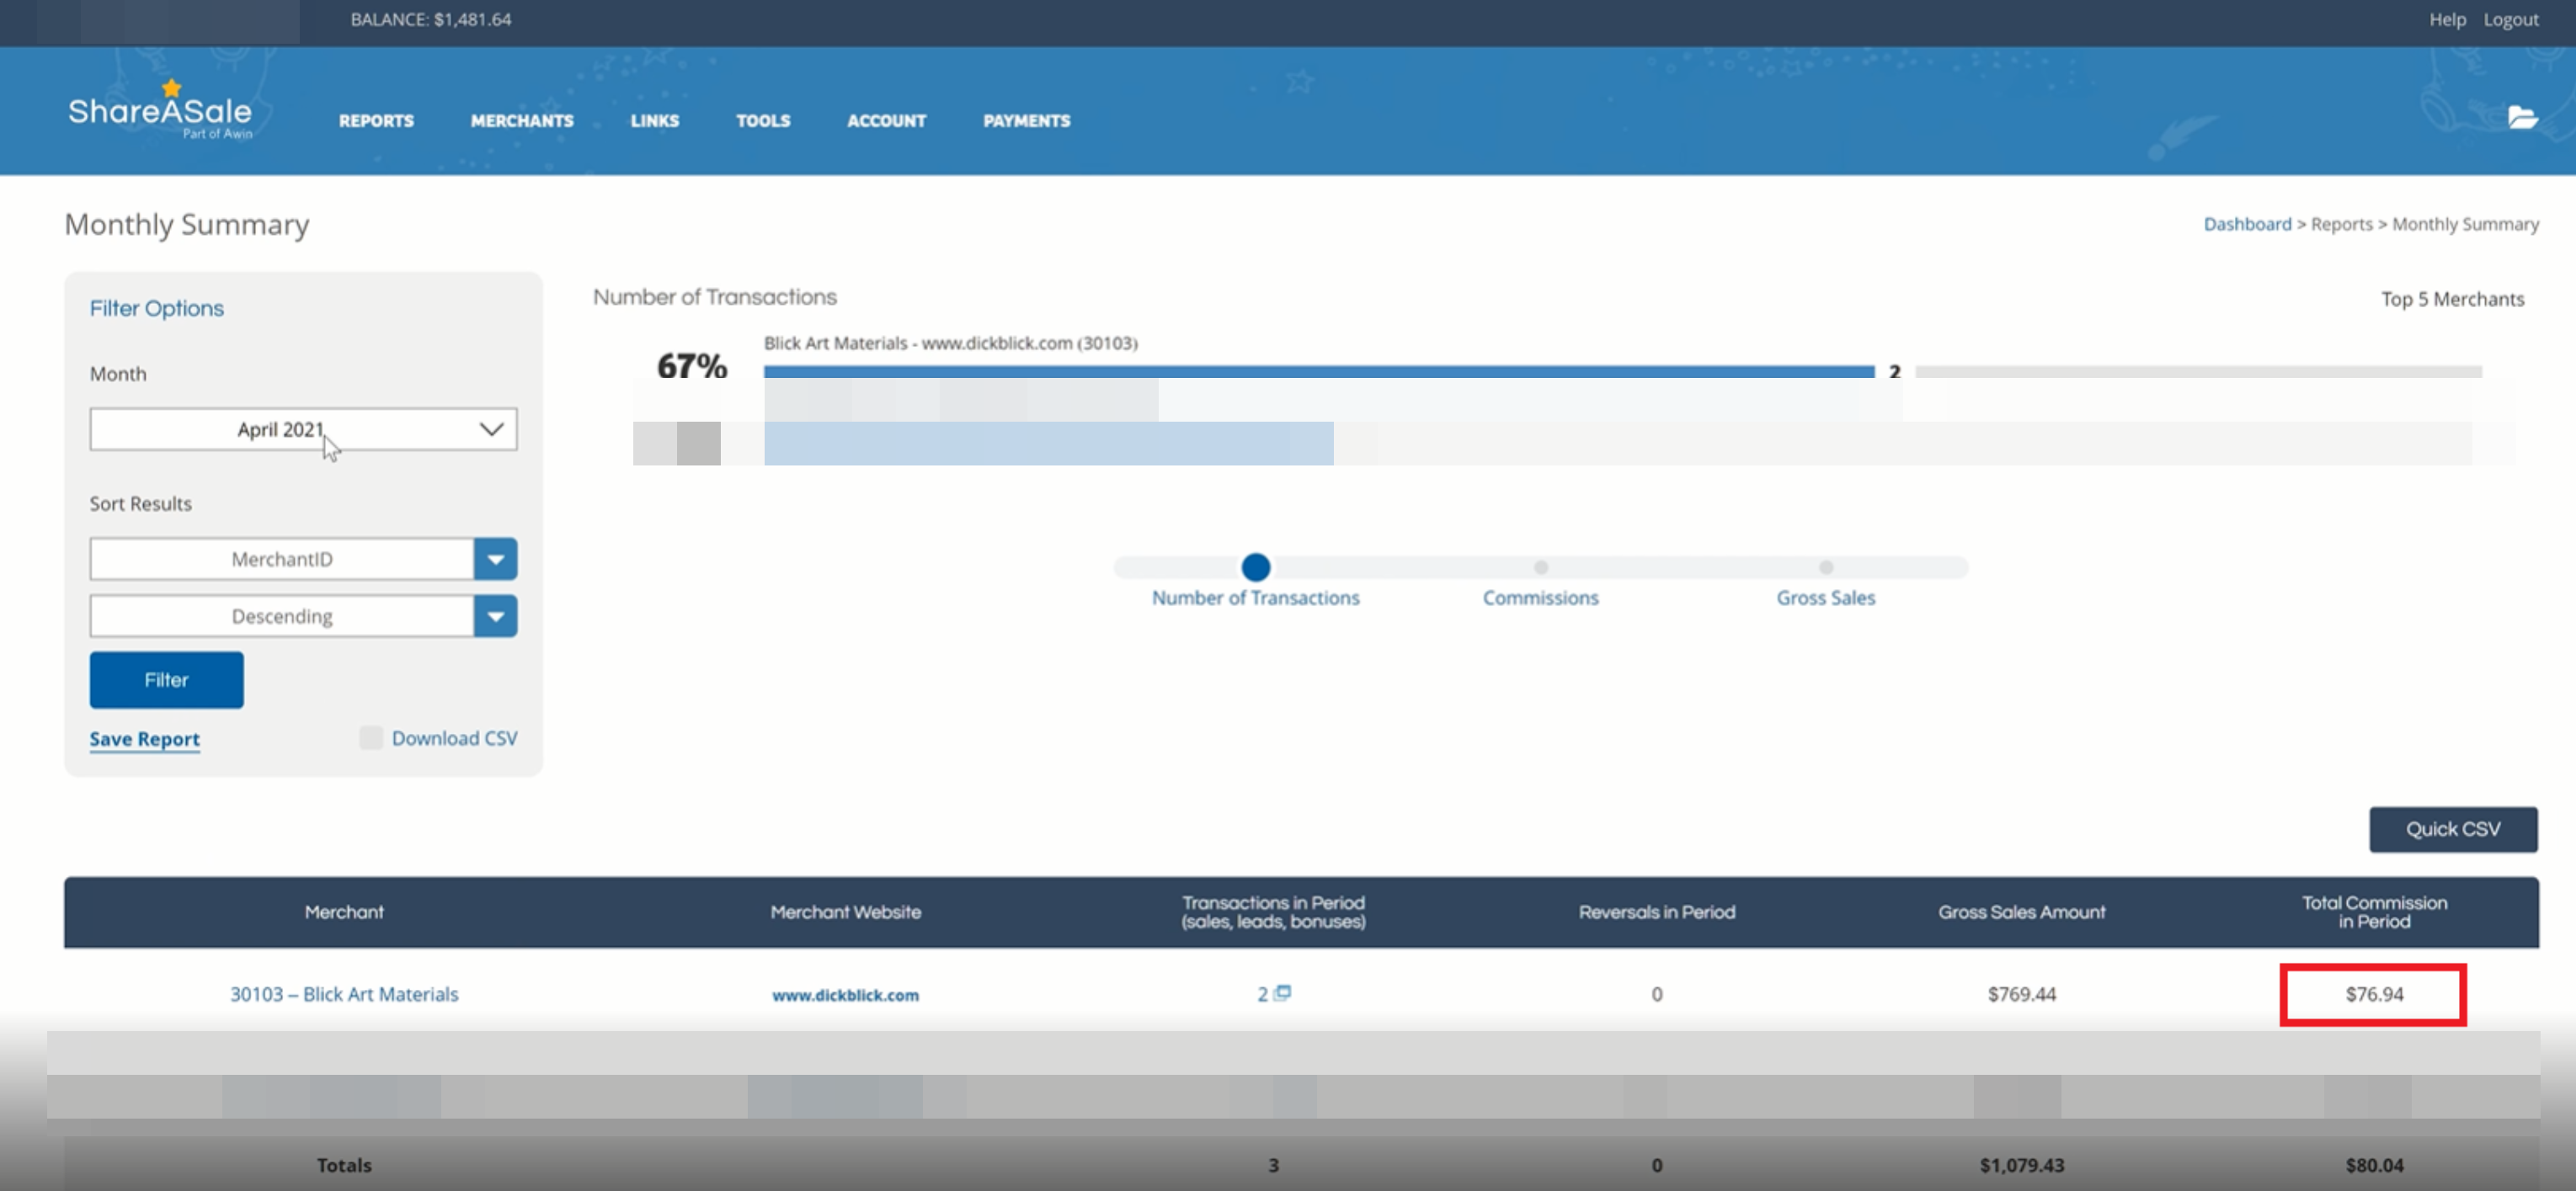Click the Totals row $80.04 value
Screen dimensions: 2576x1191
coord(2374,1165)
